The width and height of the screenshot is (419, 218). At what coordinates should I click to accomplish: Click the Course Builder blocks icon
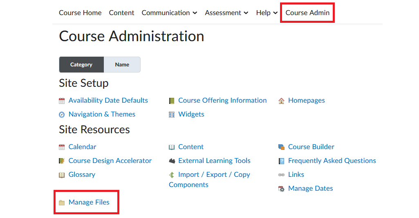coord(281,147)
